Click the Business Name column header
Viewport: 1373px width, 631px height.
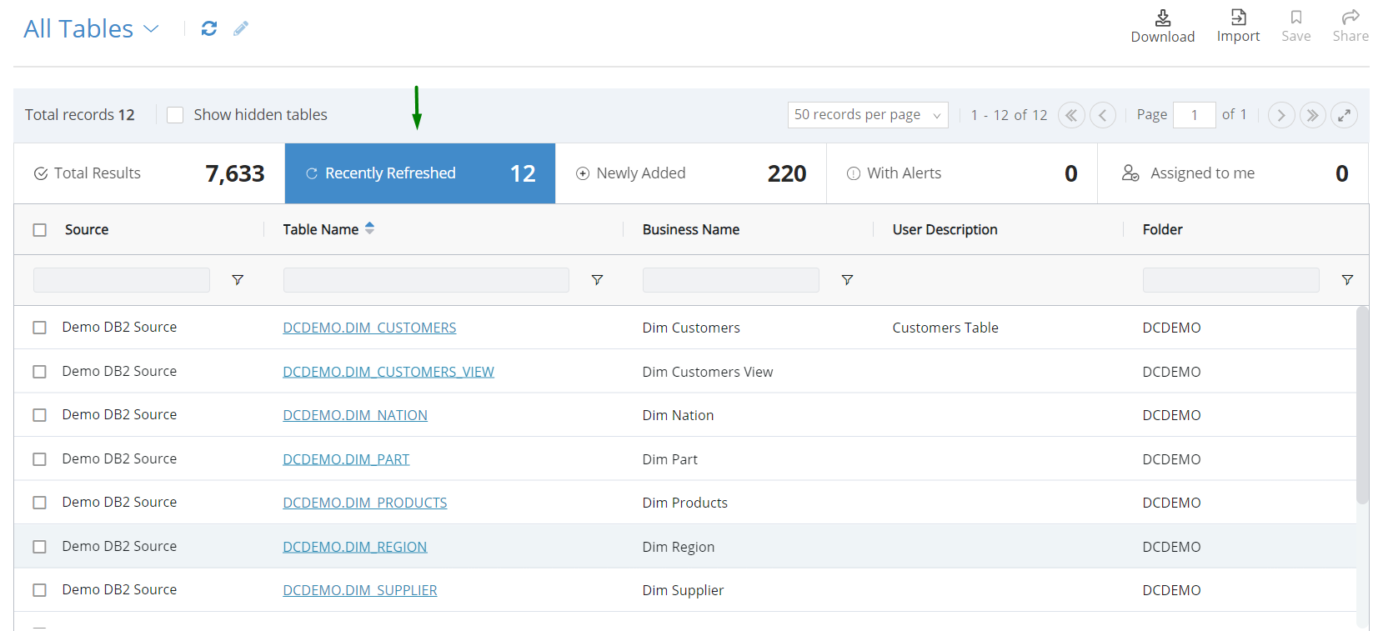point(691,229)
